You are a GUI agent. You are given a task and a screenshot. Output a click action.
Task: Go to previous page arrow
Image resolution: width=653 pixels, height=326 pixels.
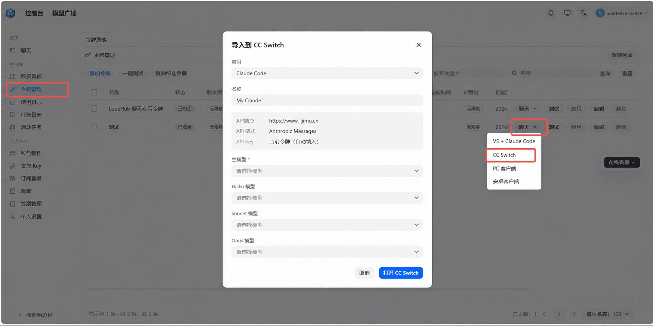coord(544,314)
